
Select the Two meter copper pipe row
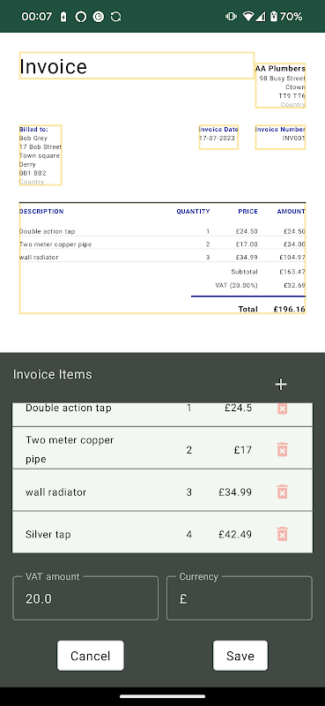point(162,448)
